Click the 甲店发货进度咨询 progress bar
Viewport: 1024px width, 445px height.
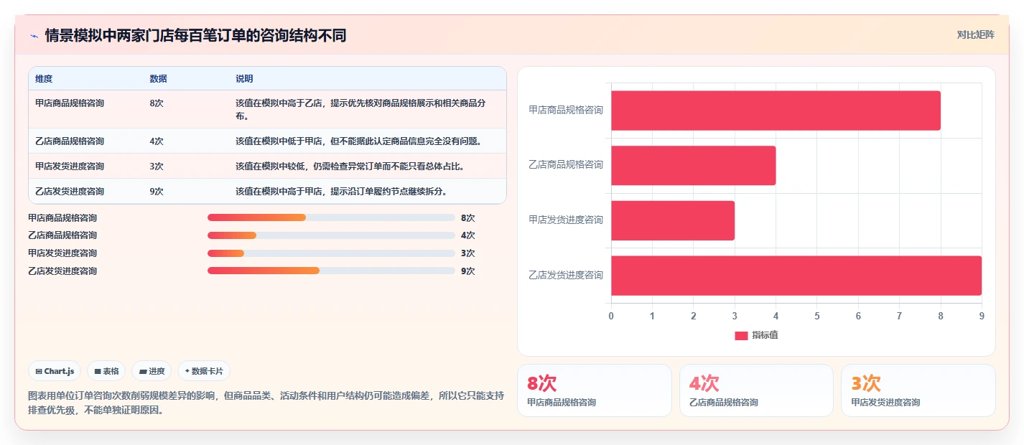331,253
